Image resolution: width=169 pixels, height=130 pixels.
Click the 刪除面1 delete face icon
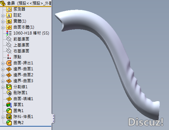point(9,93)
